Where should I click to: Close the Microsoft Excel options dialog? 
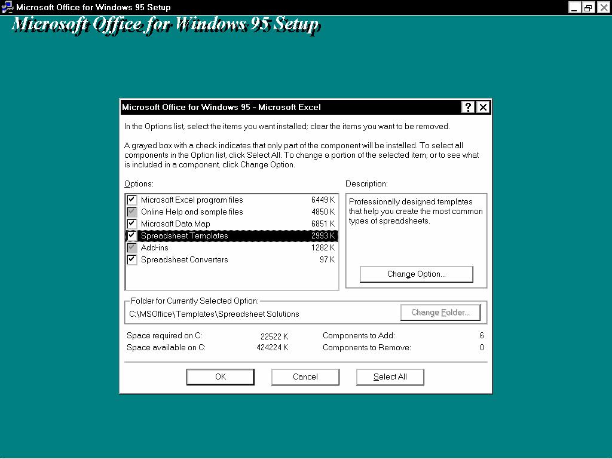click(483, 107)
